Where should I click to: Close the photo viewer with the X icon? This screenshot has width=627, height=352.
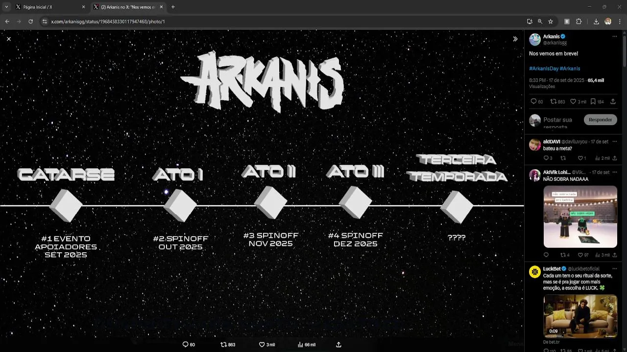point(8,39)
